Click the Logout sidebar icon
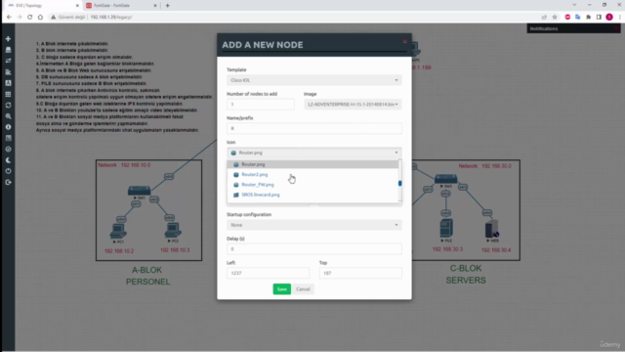The image size is (625, 352). (8, 182)
